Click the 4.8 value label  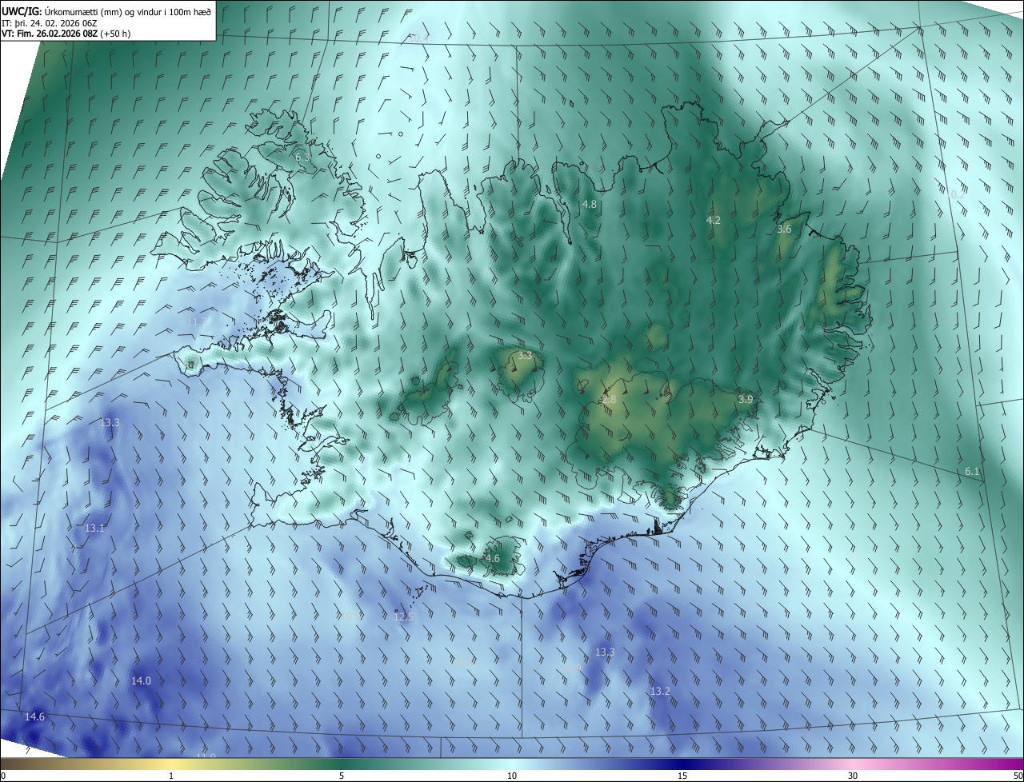pos(589,205)
